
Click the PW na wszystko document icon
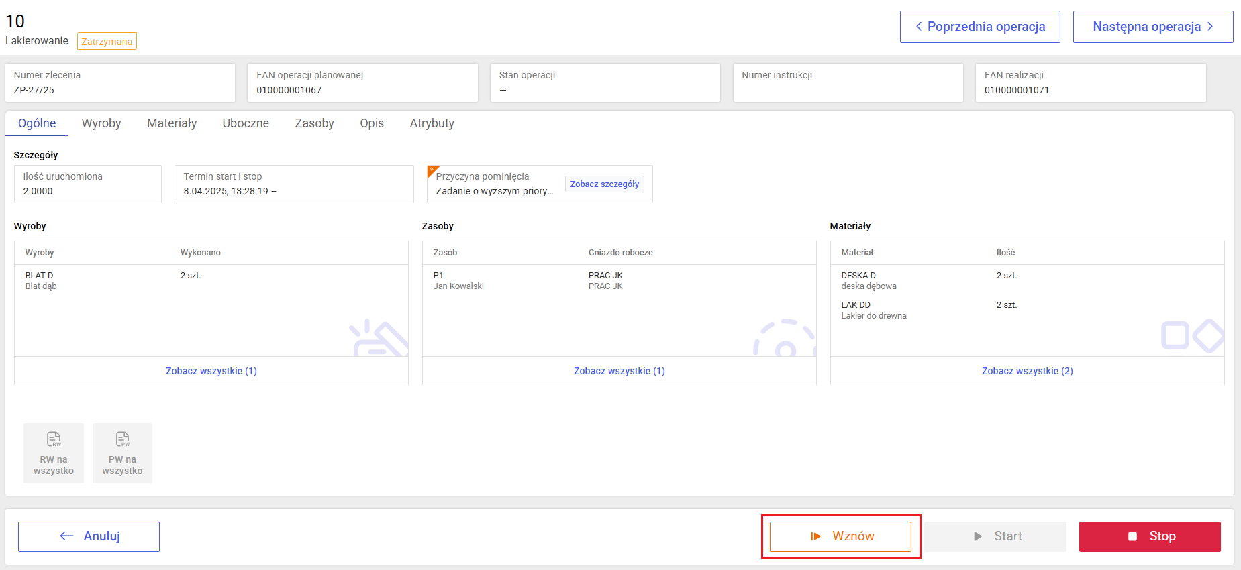point(122,439)
